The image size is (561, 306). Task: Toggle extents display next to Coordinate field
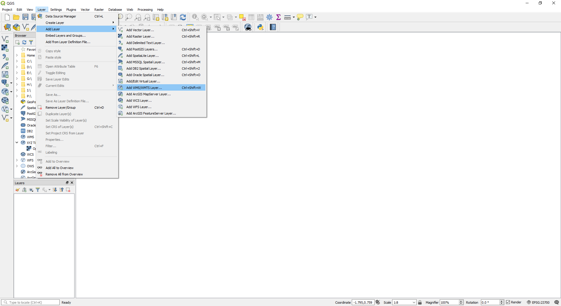click(378, 302)
